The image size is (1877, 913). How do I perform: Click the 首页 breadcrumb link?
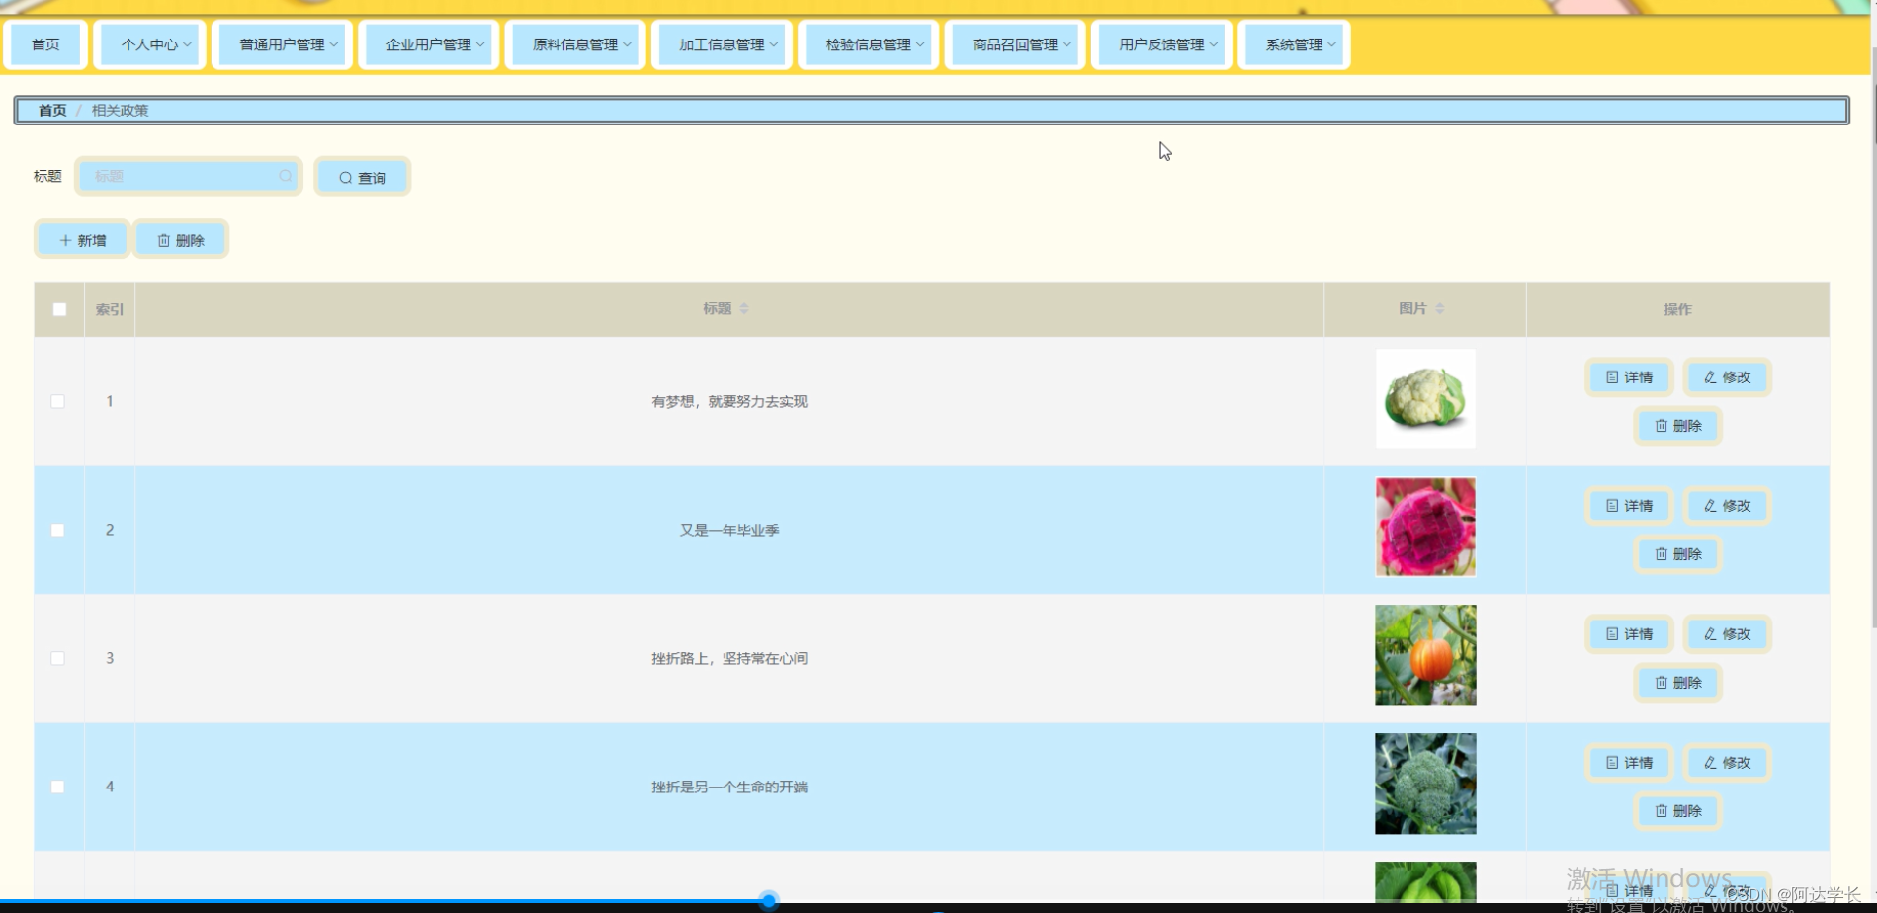tap(51, 110)
